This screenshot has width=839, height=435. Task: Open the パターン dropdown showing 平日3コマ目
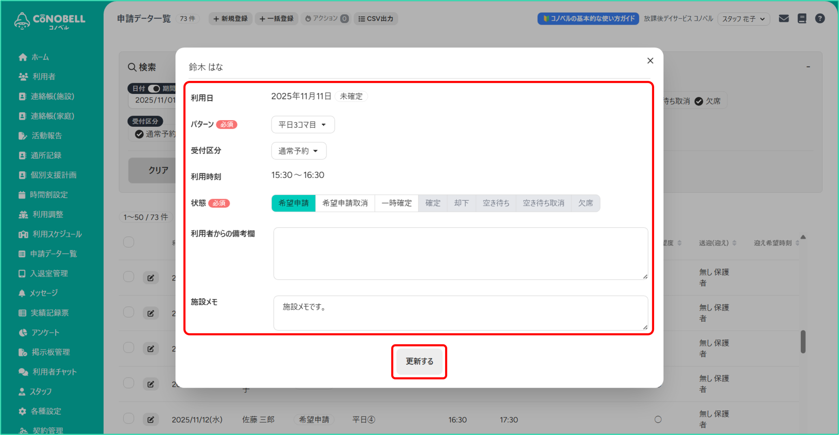coord(302,124)
